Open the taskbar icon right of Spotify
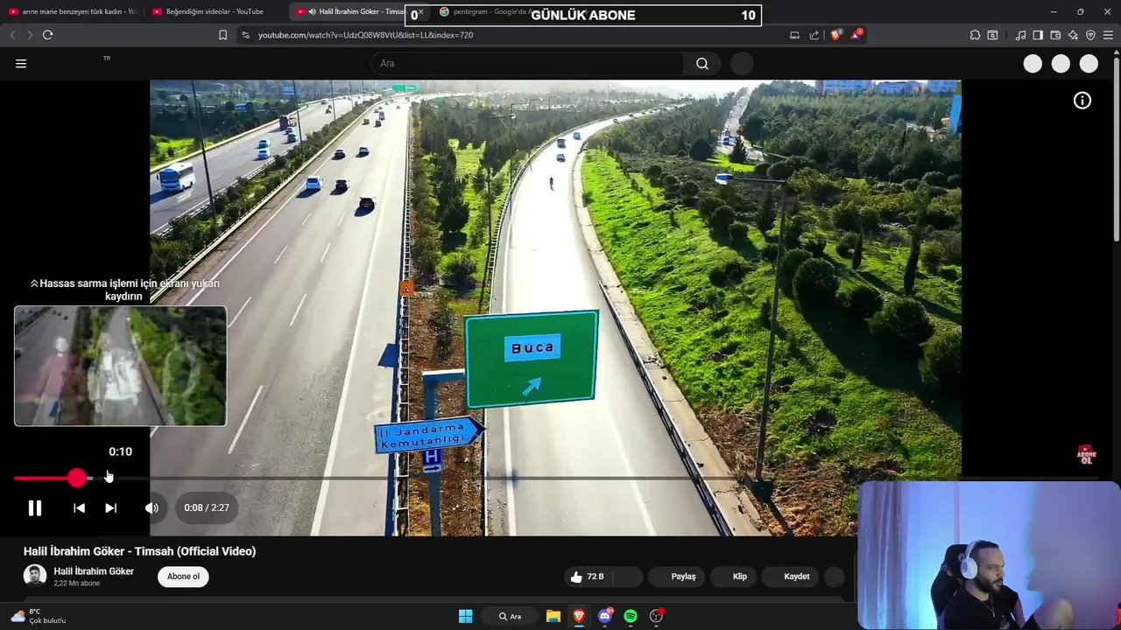 tap(656, 616)
